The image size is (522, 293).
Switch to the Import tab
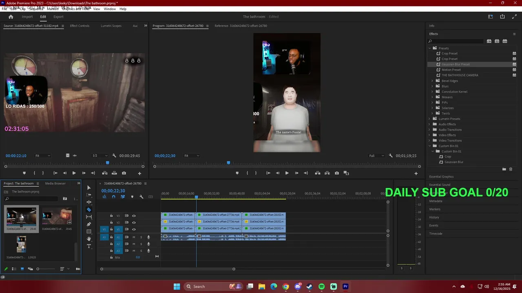coord(27,17)
